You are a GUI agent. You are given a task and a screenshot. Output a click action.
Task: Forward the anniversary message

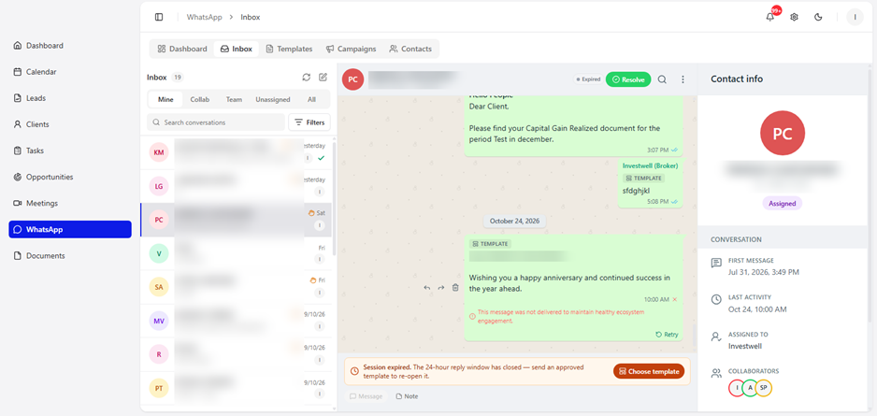tap(440, 287)
